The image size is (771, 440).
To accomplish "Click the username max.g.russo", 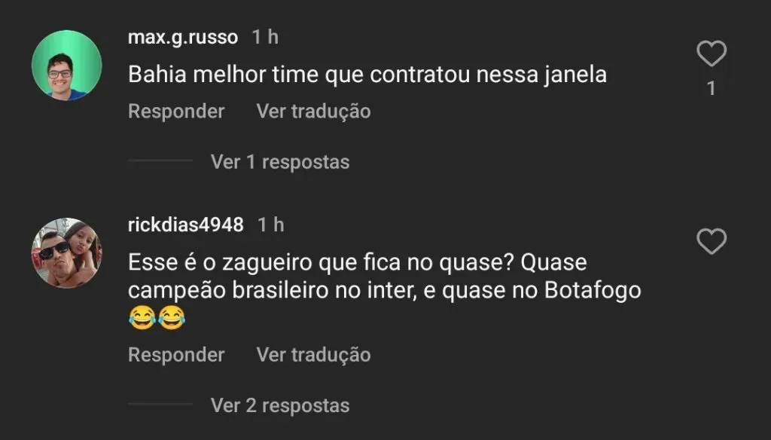I will [x=183, y=37].
